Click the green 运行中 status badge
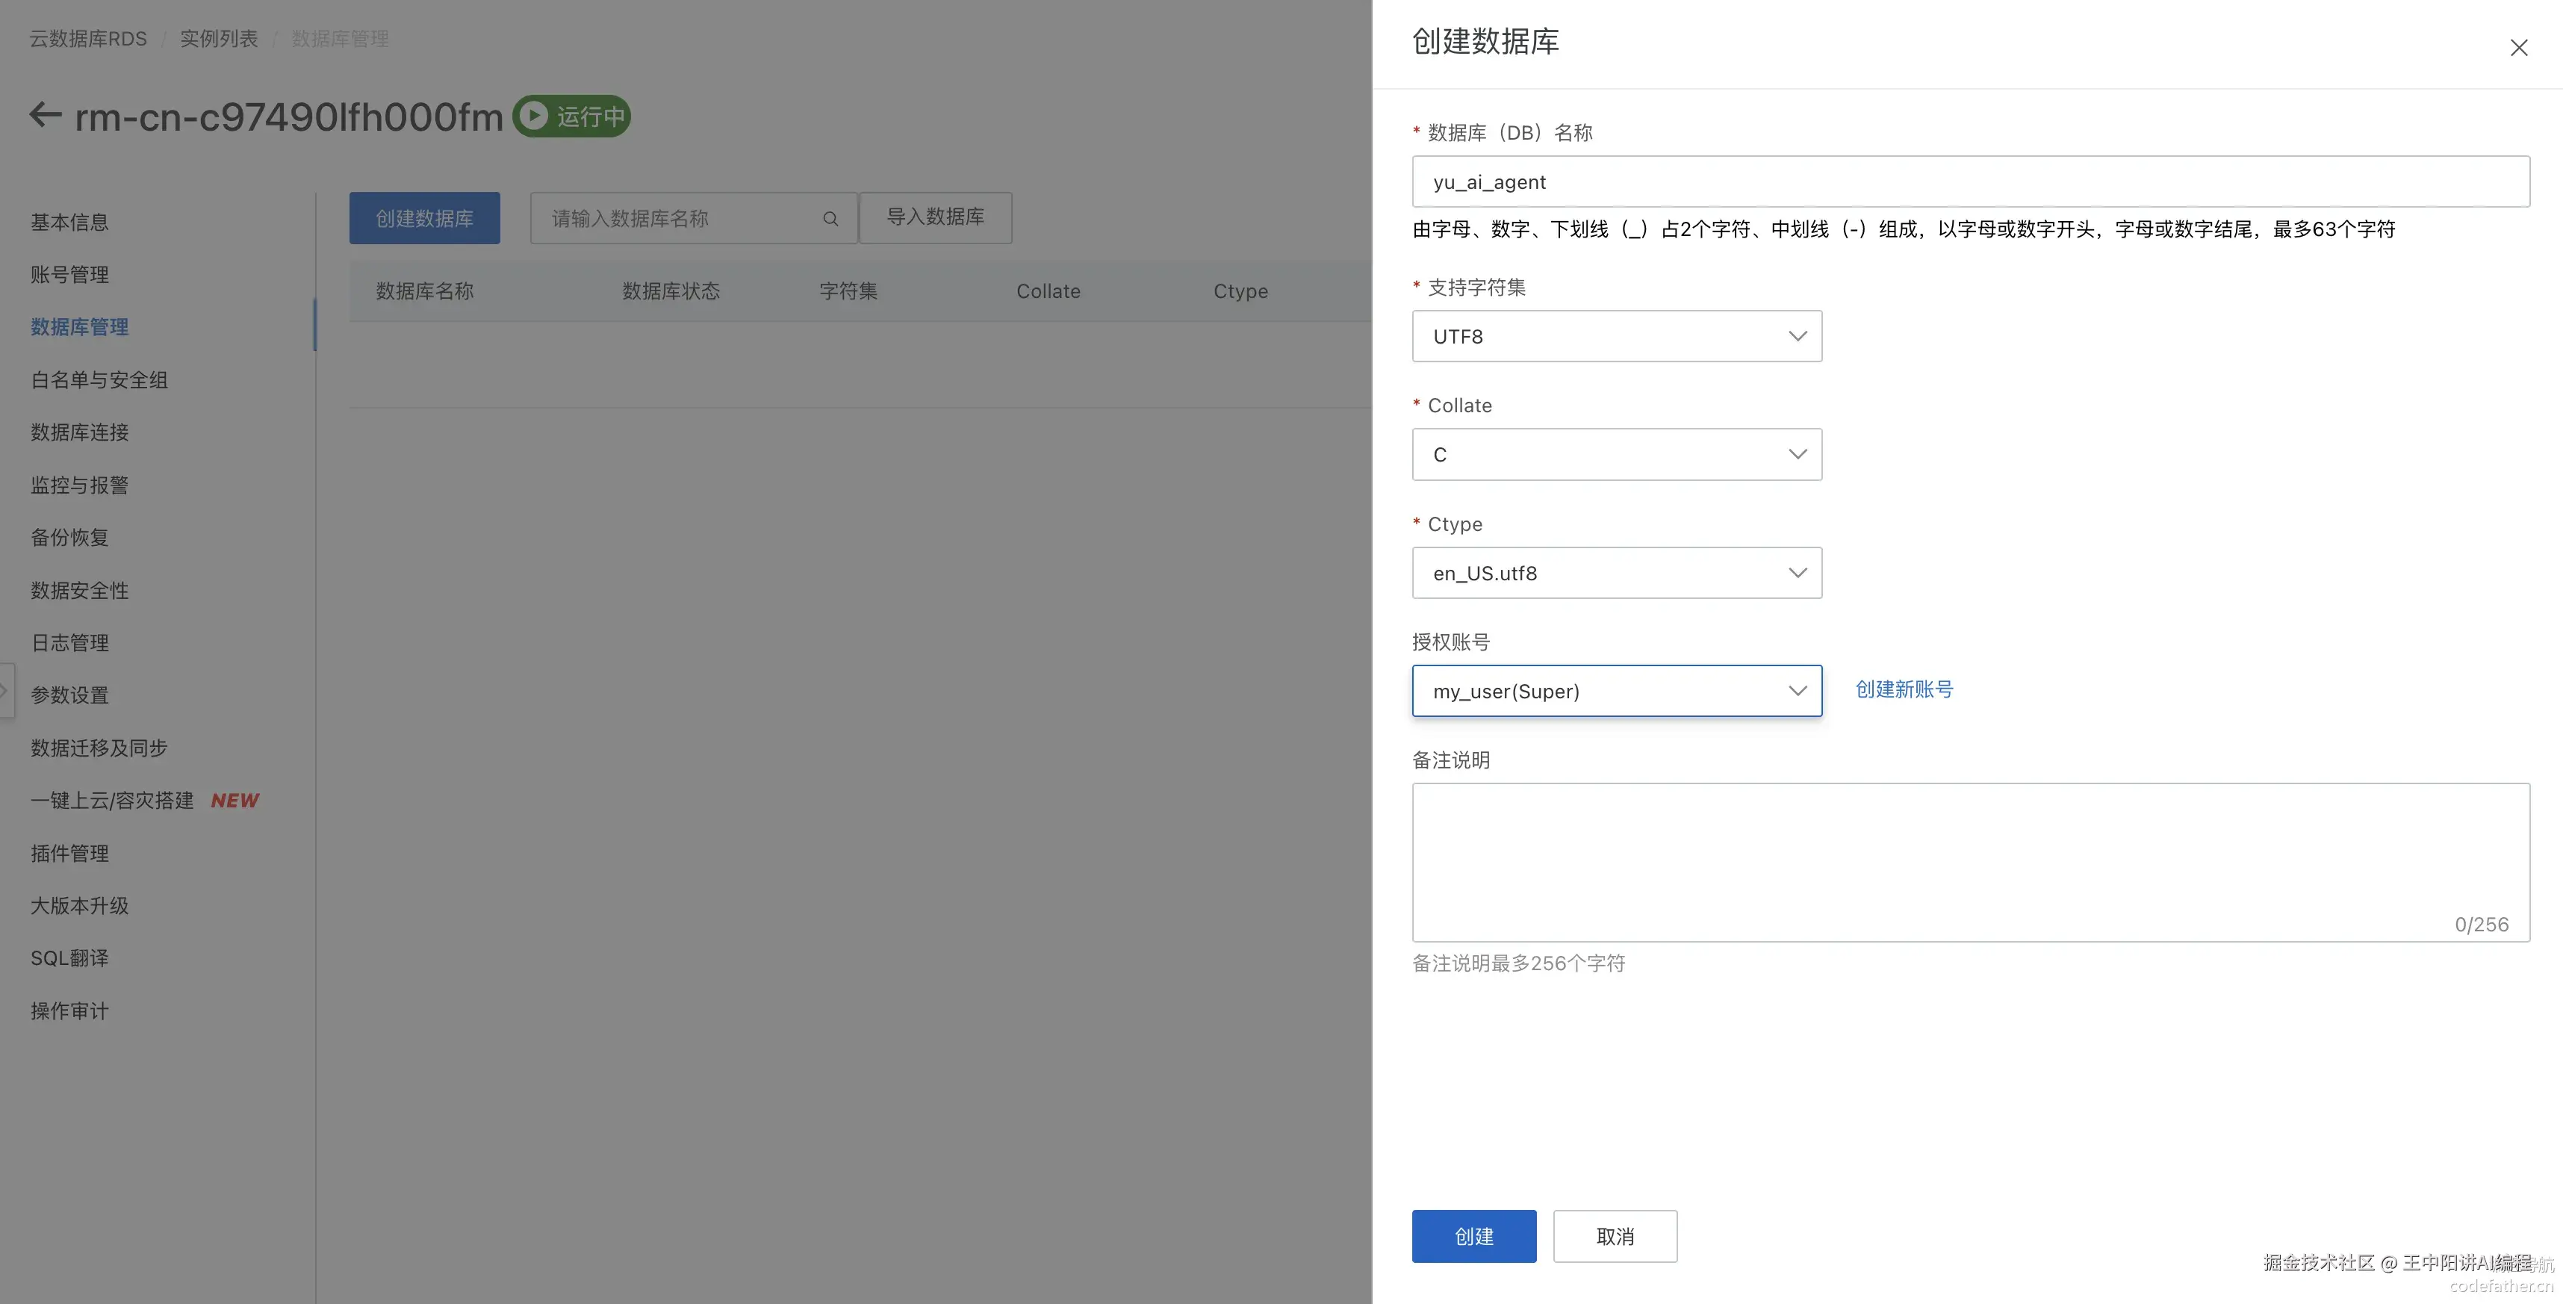 [x=572, y=117]
